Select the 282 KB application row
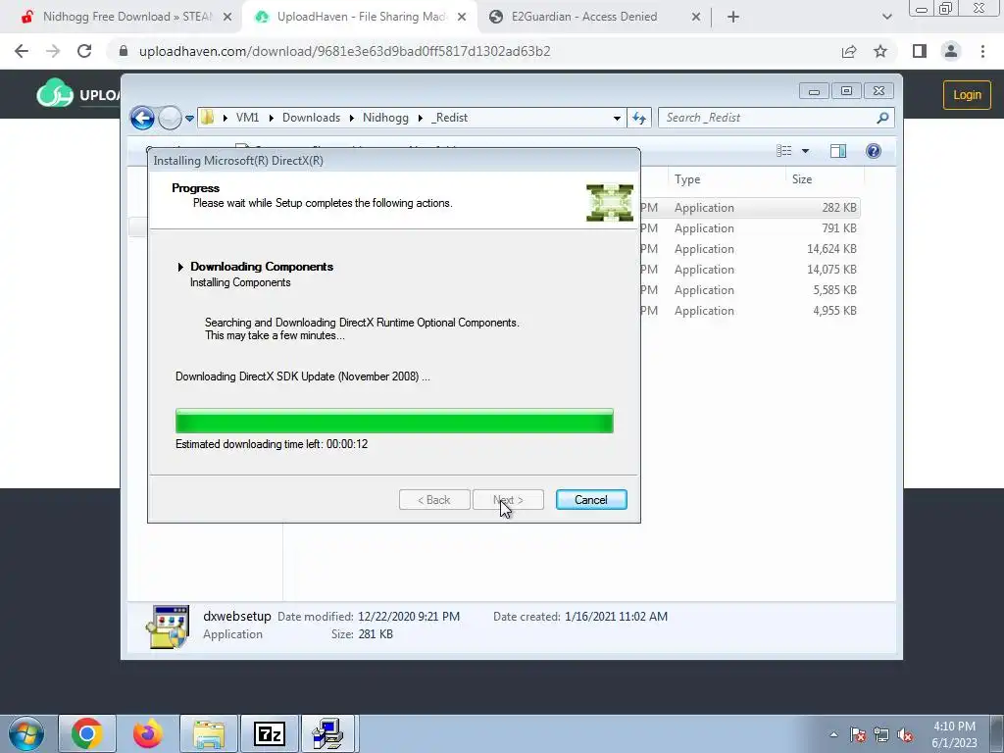Image resolution: width=1004 pixels, height=753 pixels. pos(750,208)
